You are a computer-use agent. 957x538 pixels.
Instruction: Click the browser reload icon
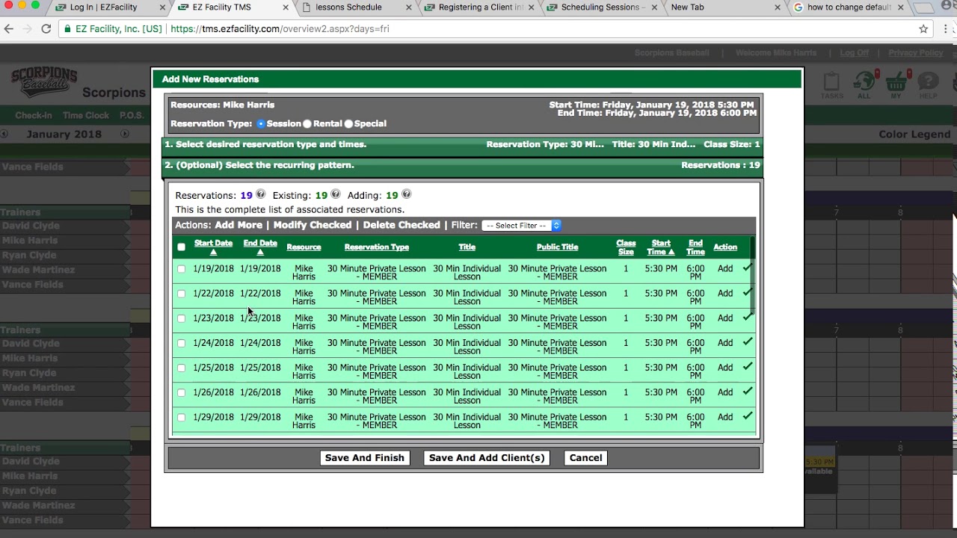(46, 28)
